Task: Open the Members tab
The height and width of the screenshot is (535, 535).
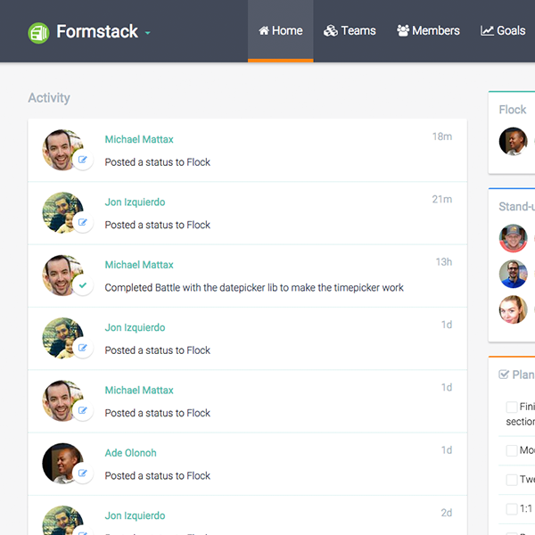Action: (428, 30)
